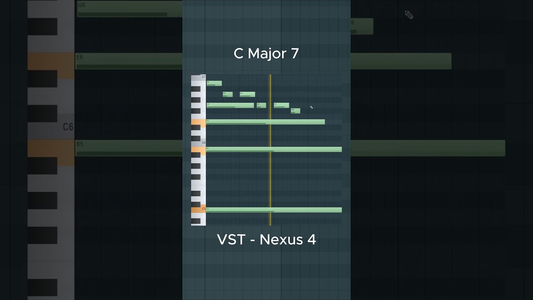533x300 pixels.
Task: Select the long B5 note in center roll
Action: pos(274,149)
